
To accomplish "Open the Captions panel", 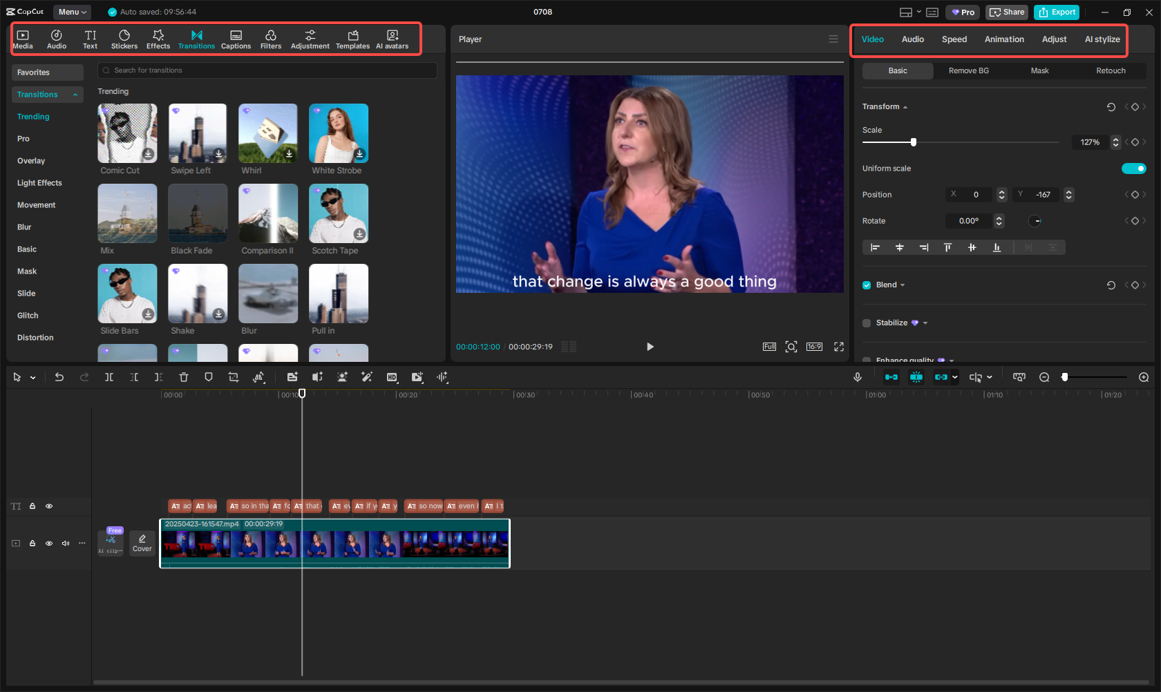I will pos(236,39).
